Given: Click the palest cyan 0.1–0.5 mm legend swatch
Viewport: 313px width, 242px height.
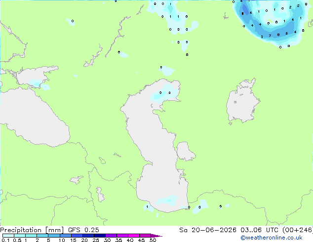Looking at the screenshot, I should [8, 236].
